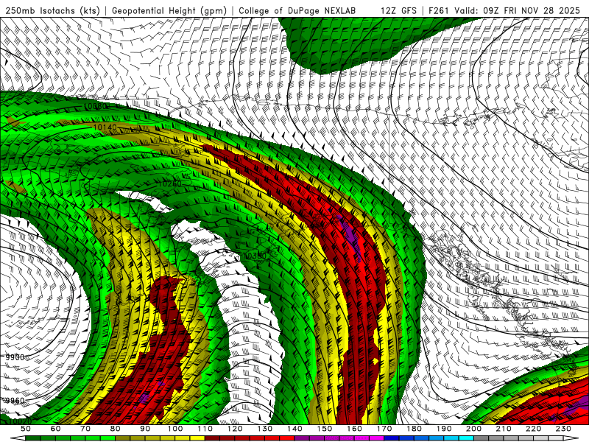The height and width of the screenshot is (442, 589).
Task: Click the "F261" forecast hour text
Action: [x=439, y=10]
